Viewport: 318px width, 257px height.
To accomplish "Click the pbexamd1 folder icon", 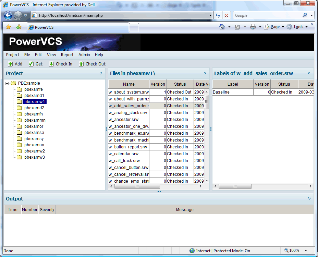I will pos(19,96).
